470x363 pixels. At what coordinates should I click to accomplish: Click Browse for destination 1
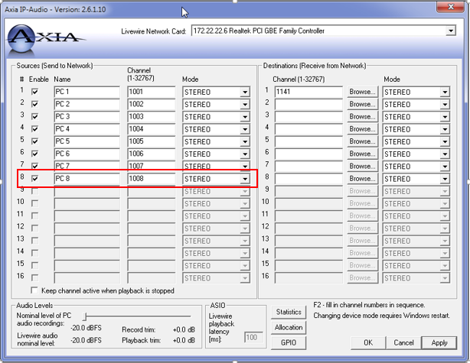tap(362, 92)
